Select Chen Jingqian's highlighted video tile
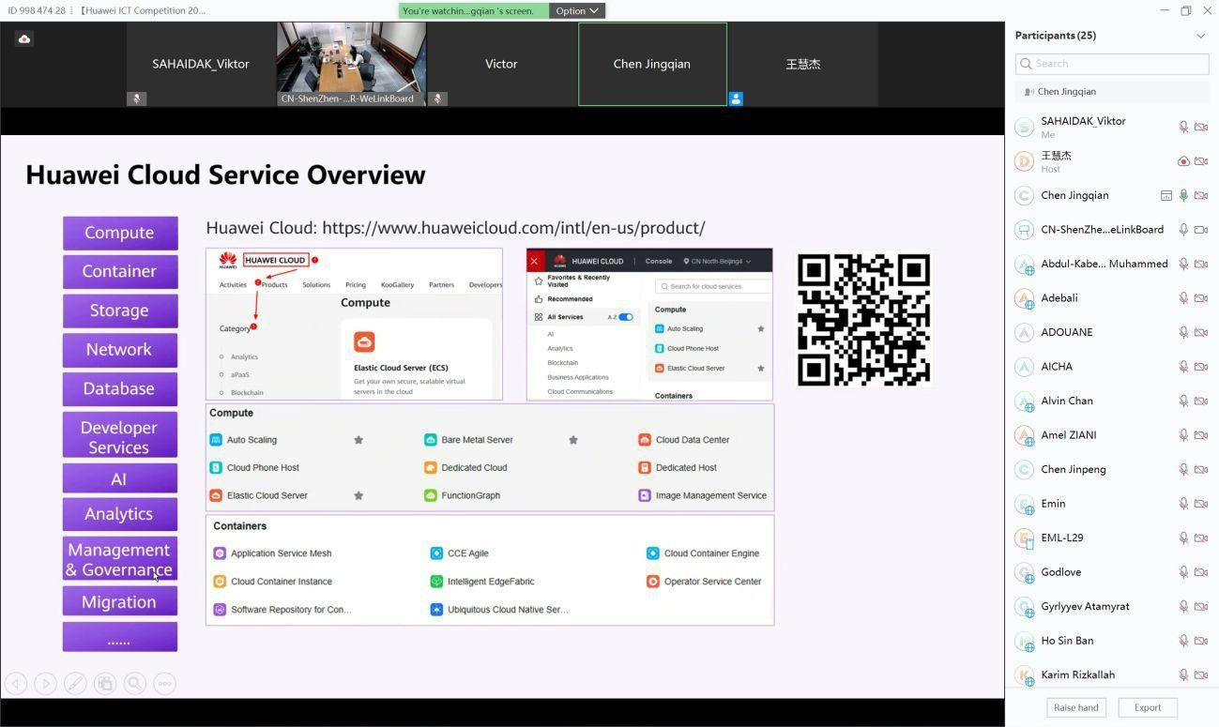The width and height of the screenshot is (1219, 727). click(652, 64)
